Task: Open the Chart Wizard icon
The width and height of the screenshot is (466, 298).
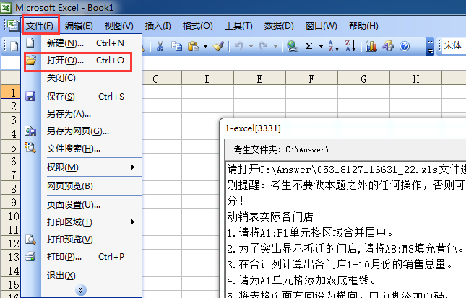Action: pyautogui.click(x=371, y=46)
